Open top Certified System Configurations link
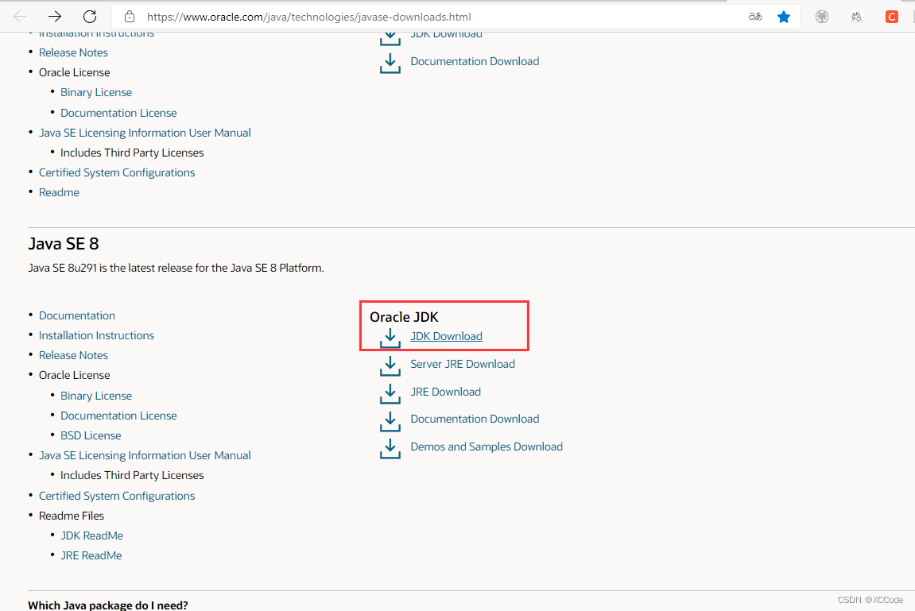Screen dimensions: 915x611 (x=117, y=172)
